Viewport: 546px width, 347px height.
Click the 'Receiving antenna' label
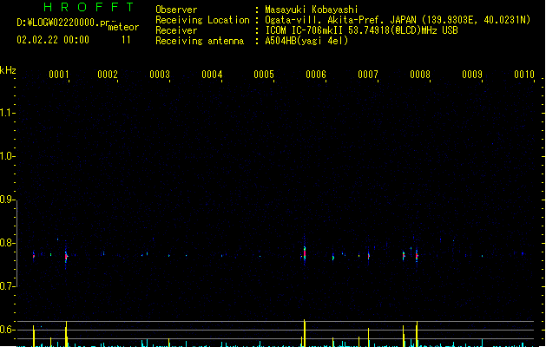pos(200,41)
